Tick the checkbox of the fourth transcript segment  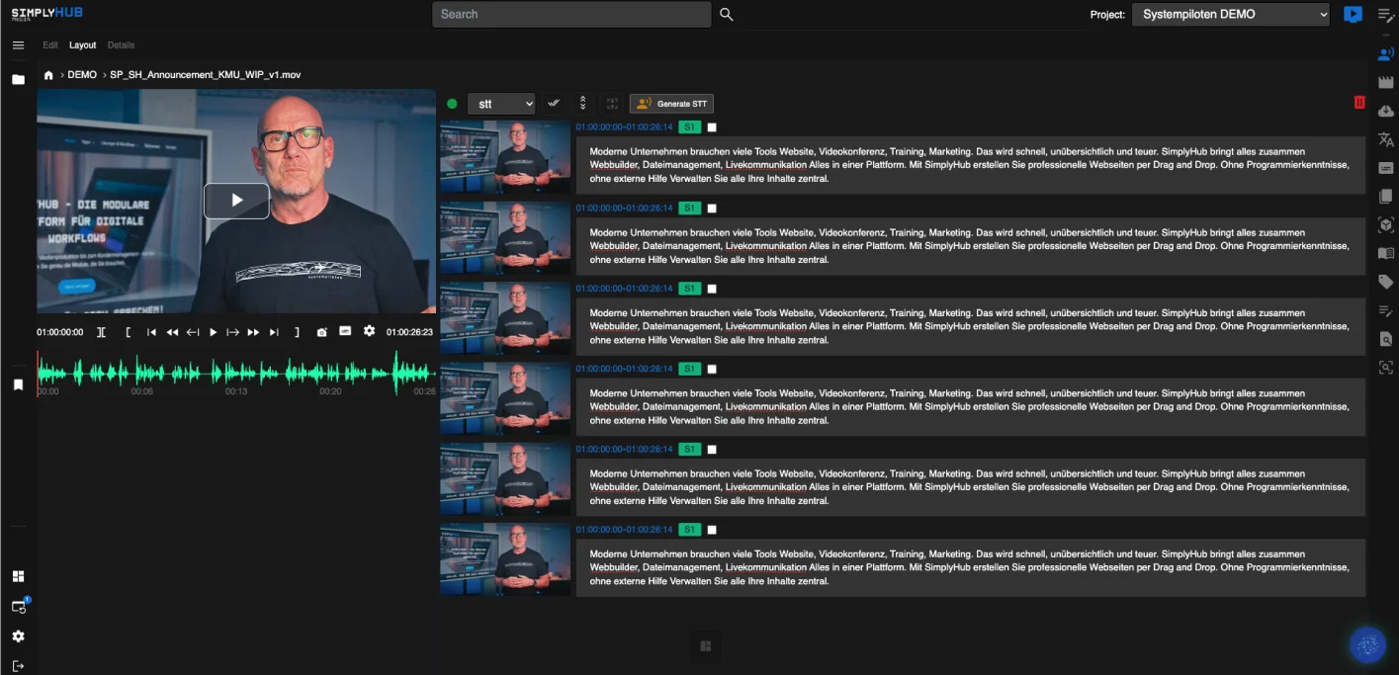point(712,370)
